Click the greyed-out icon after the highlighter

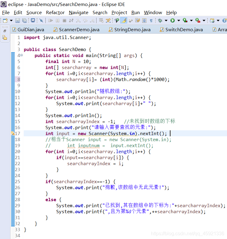131,20
